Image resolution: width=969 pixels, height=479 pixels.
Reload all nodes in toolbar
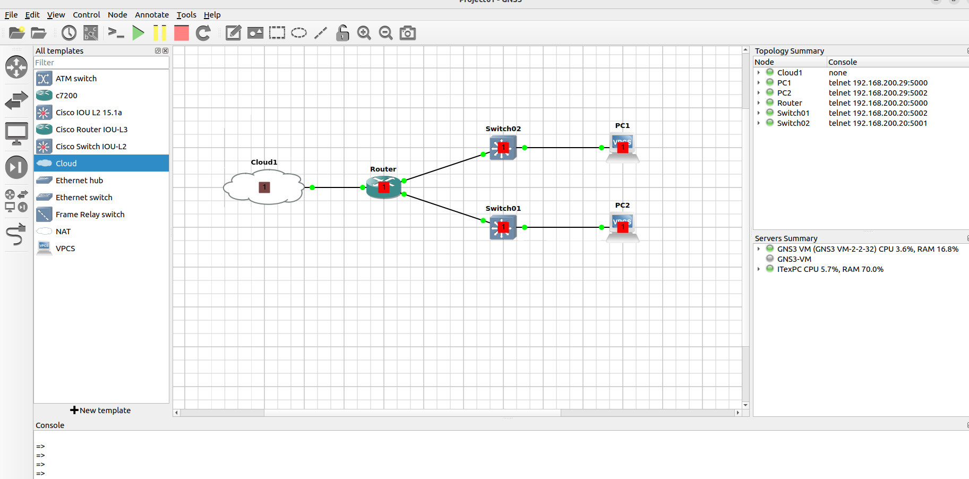(203, 33)
